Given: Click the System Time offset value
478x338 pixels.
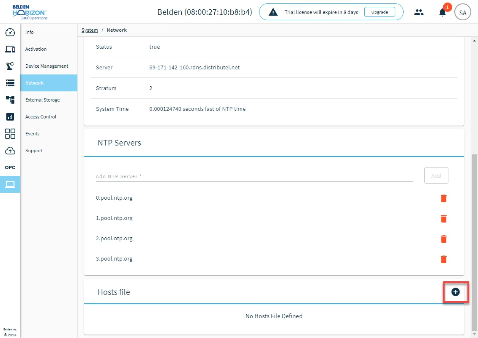Looking at the screenshot, I should 197,109.
